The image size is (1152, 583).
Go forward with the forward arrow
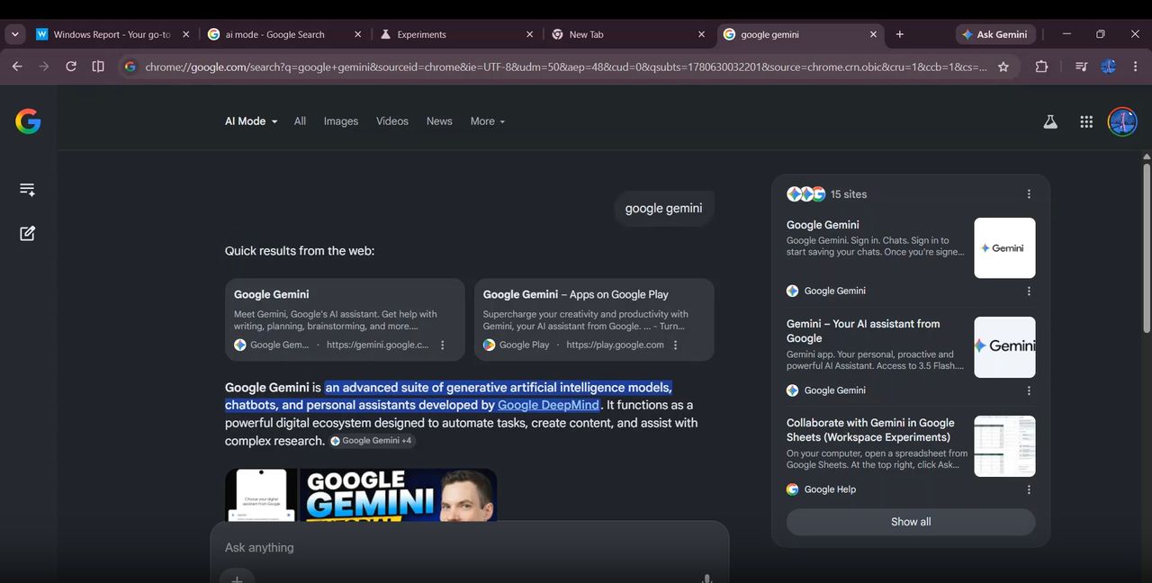tap(44, 67)
